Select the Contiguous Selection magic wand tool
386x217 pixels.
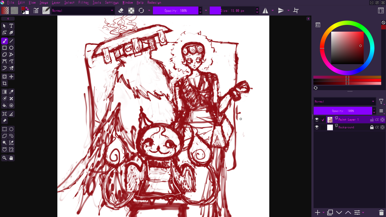tap(5, 143)
